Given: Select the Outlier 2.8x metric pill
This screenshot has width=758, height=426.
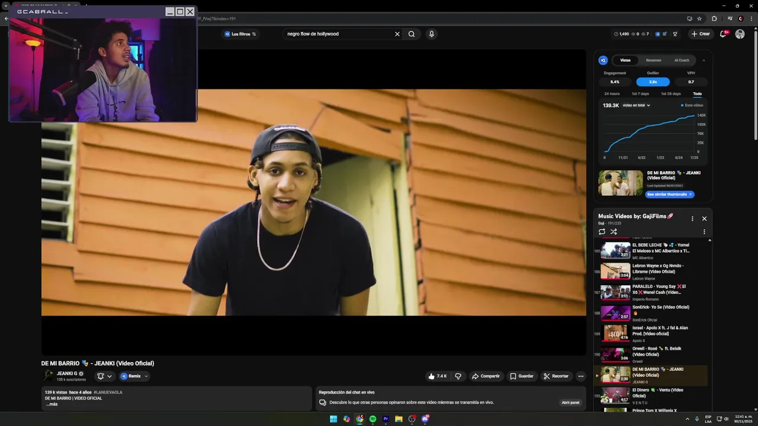Looking at the screenshot, I should [653, 82].
